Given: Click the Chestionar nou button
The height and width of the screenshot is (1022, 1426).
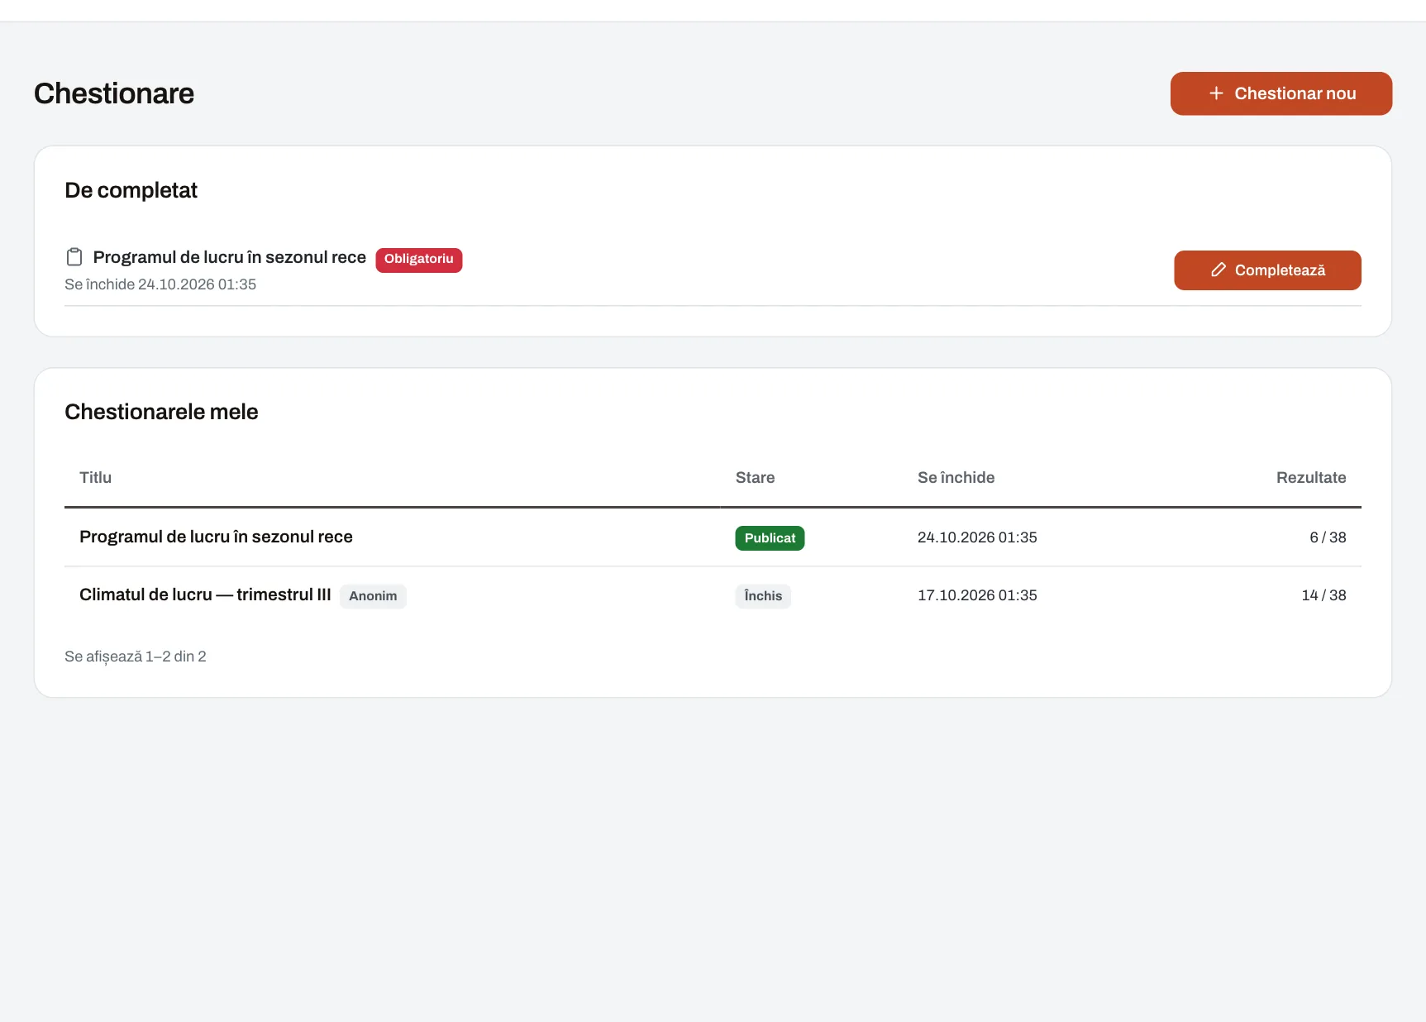Looking at the screenshot, I should point(1281,93).
